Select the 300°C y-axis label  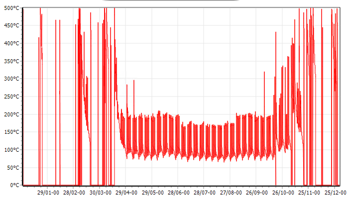click(11, 79)
